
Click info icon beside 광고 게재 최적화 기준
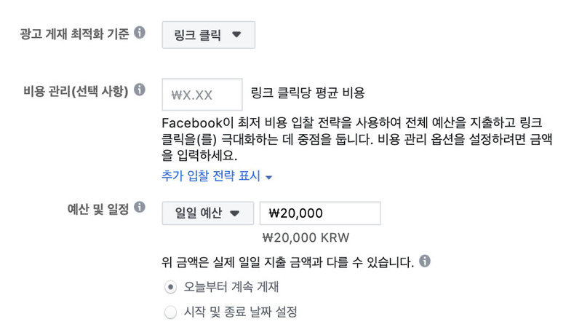(140, 33)
